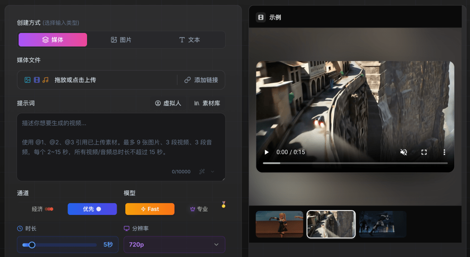This screenshot has height=257, width=470.
Task: Open the 虚拟人 virtual human panel
Action: [168, 103]
